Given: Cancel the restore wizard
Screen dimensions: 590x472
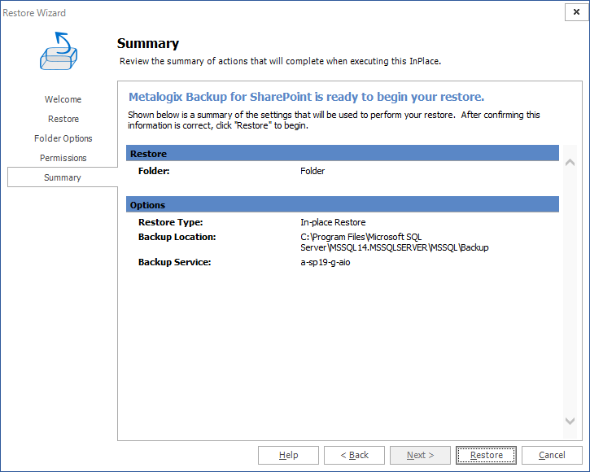Looking at the screenshot, I should [x=552, y=455].
